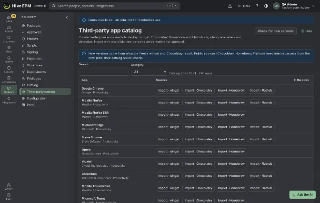Viewport: 320px width, 203px height.
Task: Open Catalog in Delivery menu
Action: (x=45, y=85)
